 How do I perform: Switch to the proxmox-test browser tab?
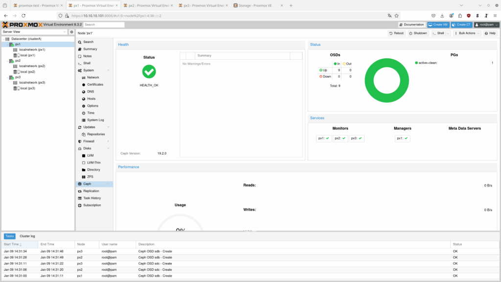38,5
